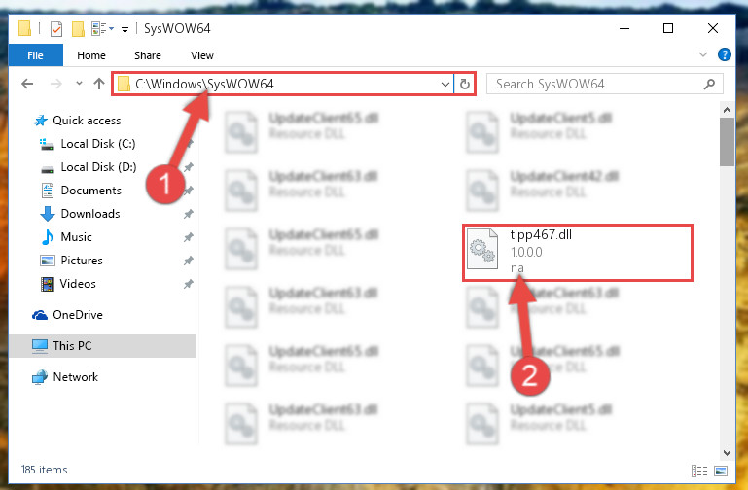The image size is (748, 490).
Task: Click the Back navigation arrow
Action: (x=27, y=84)
